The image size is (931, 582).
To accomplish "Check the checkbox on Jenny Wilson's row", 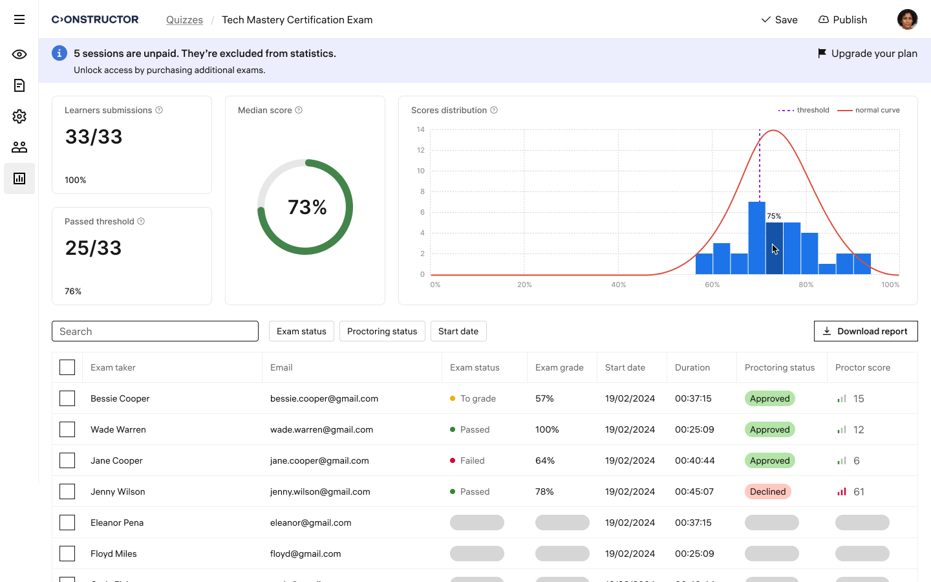I will [67, 491].
